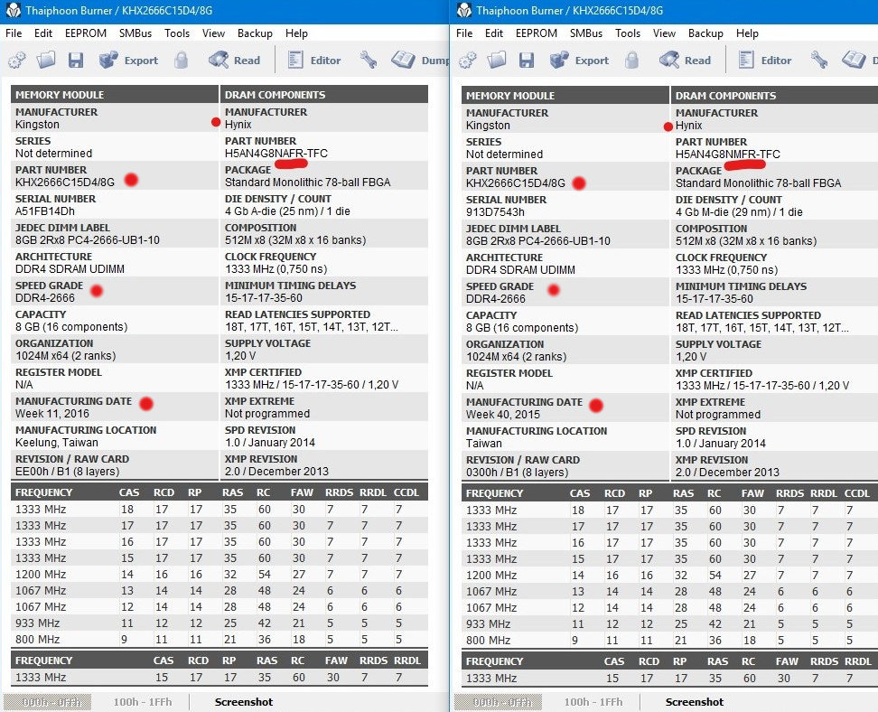Open File menu in right window
This screenshot has width=878, height=712.
coord(464,33)
